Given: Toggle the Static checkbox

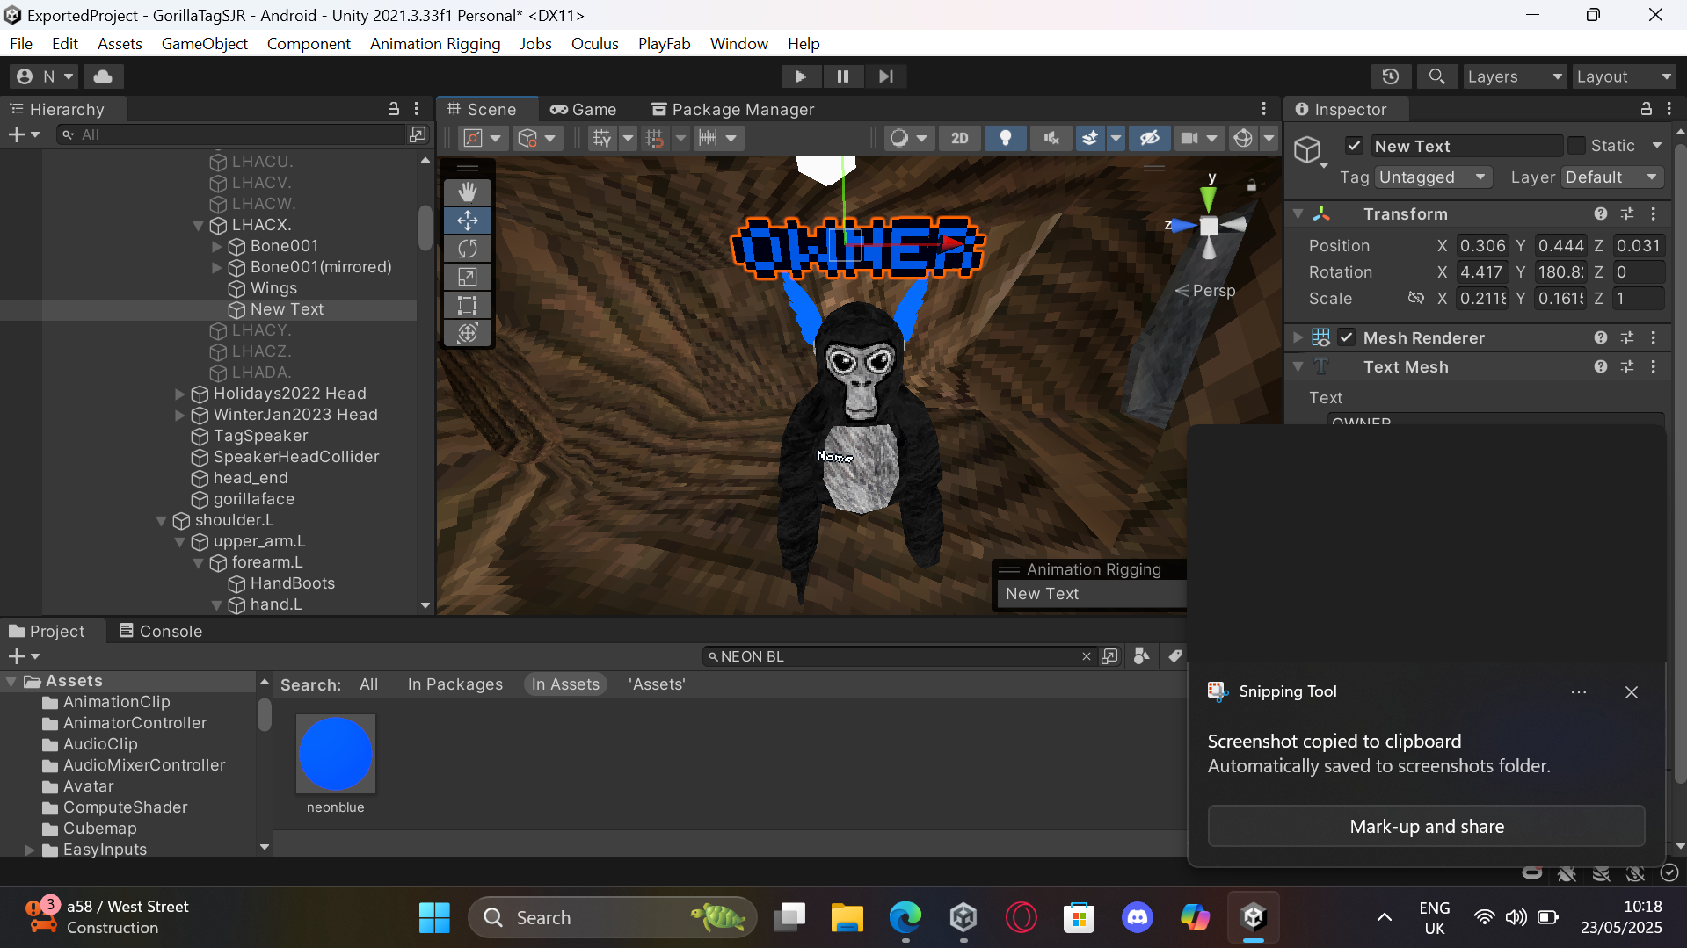Looking at the screenshot, I should click(x=1576, y=146).
